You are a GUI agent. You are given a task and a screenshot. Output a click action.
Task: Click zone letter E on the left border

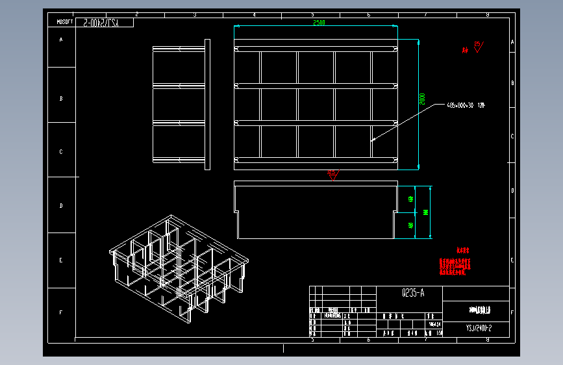click(x=61, y=260)
